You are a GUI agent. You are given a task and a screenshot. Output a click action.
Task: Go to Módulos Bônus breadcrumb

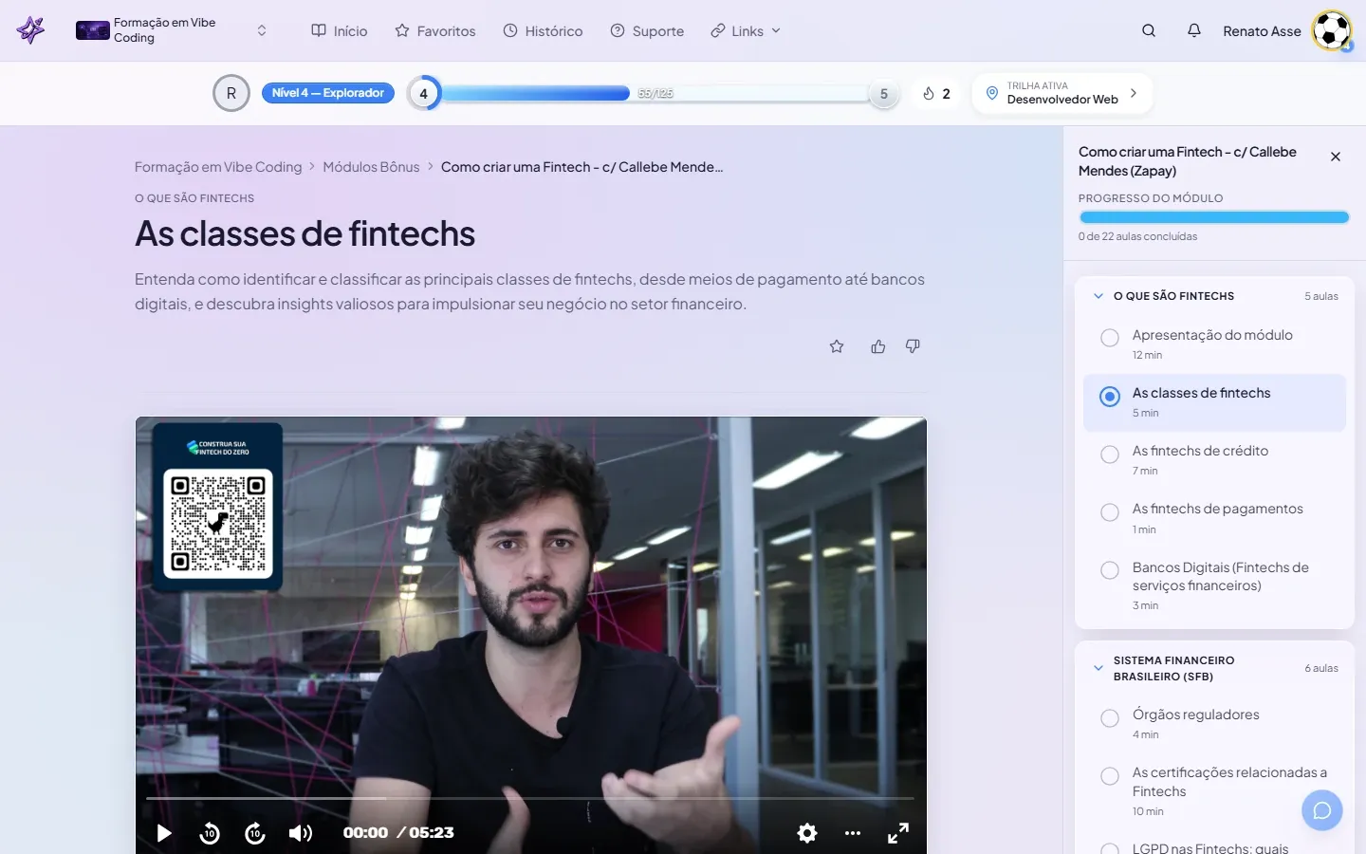coord(371,167)
